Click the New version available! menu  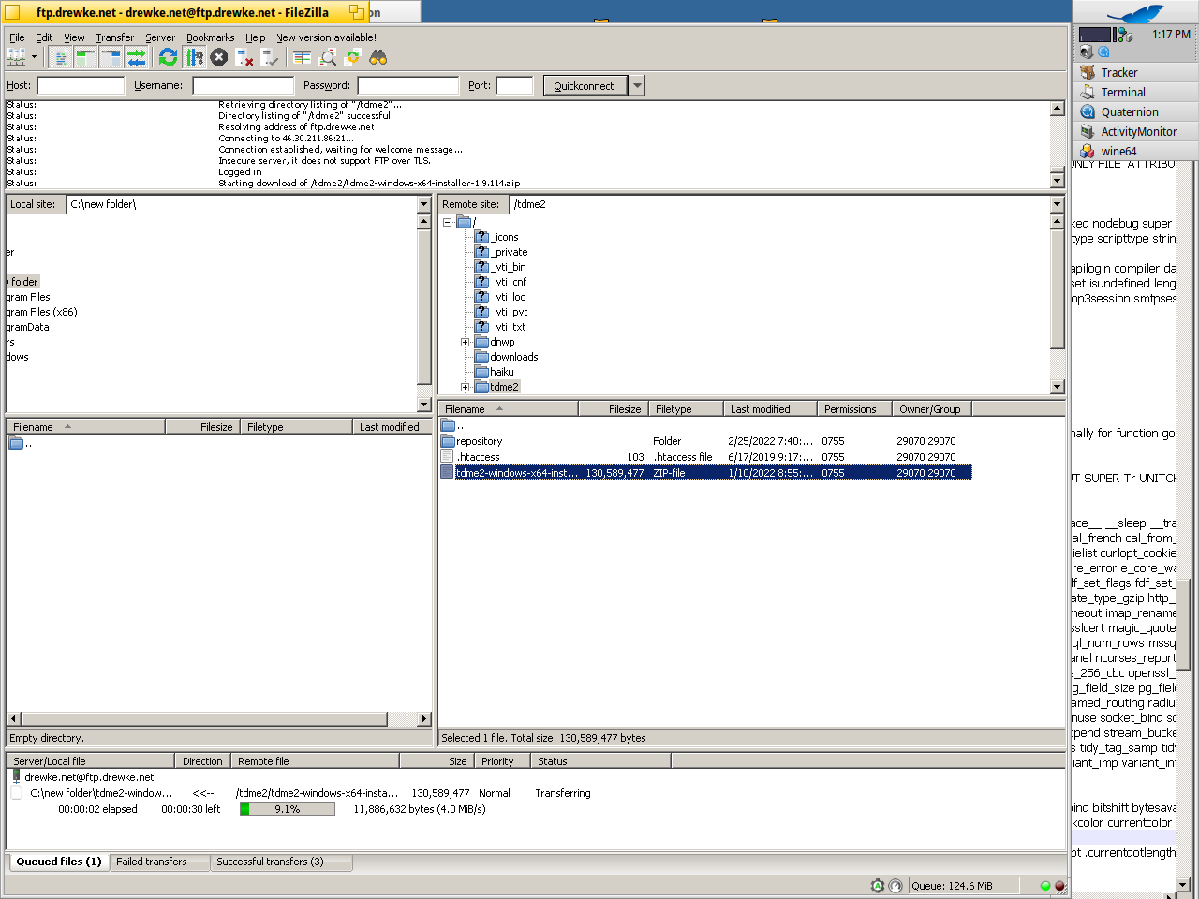point(326,37)
